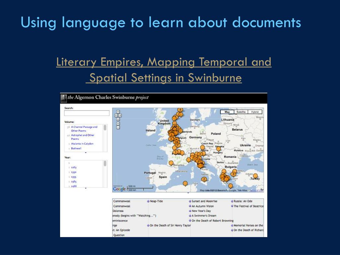Click the marker numbered 24 near Belgium
This screenshot has height=255, width=340.
tap(176, 142)
